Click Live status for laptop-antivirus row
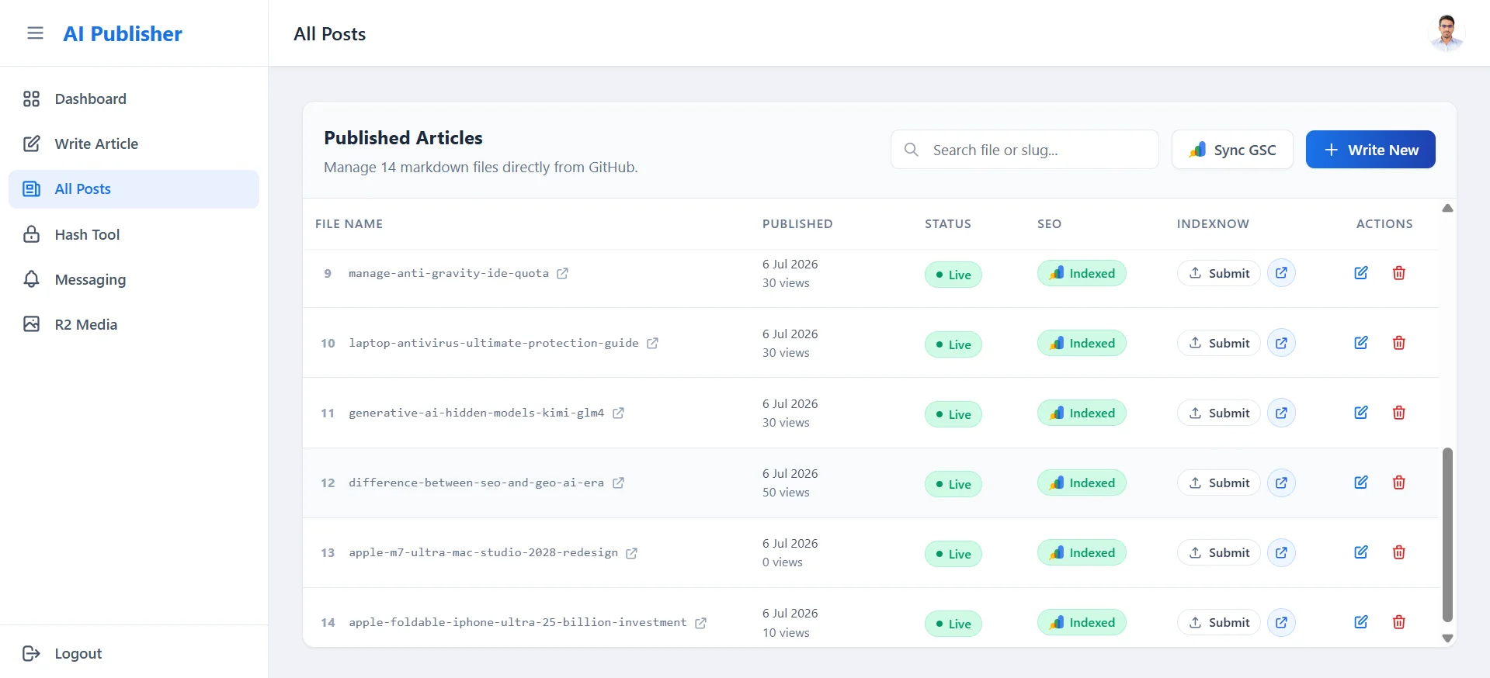The image size is (1490, 678). 953,344
